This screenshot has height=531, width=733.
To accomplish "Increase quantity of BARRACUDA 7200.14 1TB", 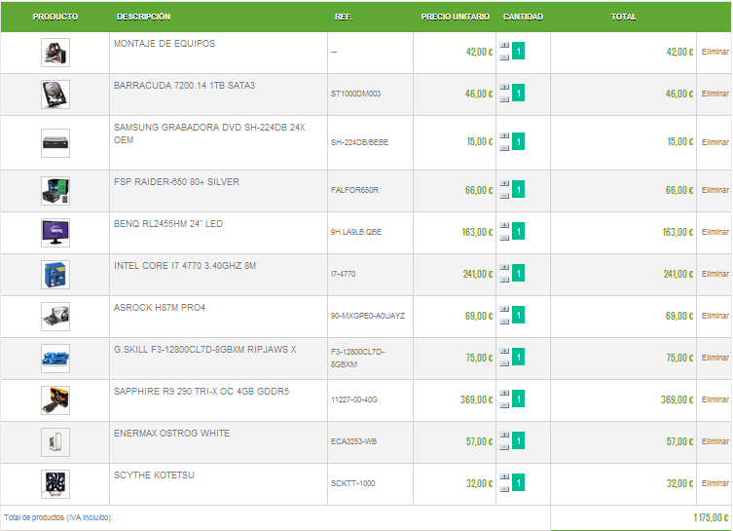I will pyautogui.click(x=504, y=87).
